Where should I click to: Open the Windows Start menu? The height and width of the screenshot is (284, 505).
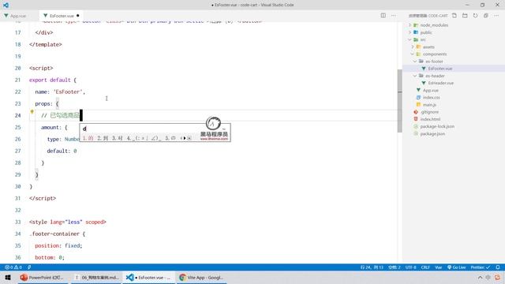pyautogui.click(x=8, y=277)
